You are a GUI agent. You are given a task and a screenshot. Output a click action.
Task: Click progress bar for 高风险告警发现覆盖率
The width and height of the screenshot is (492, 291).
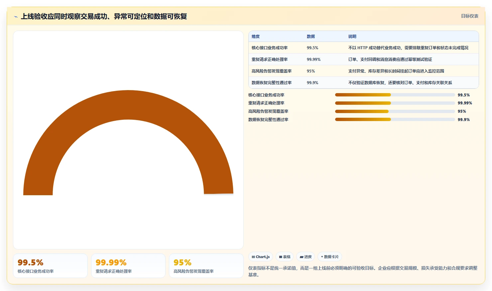(395, 111)
